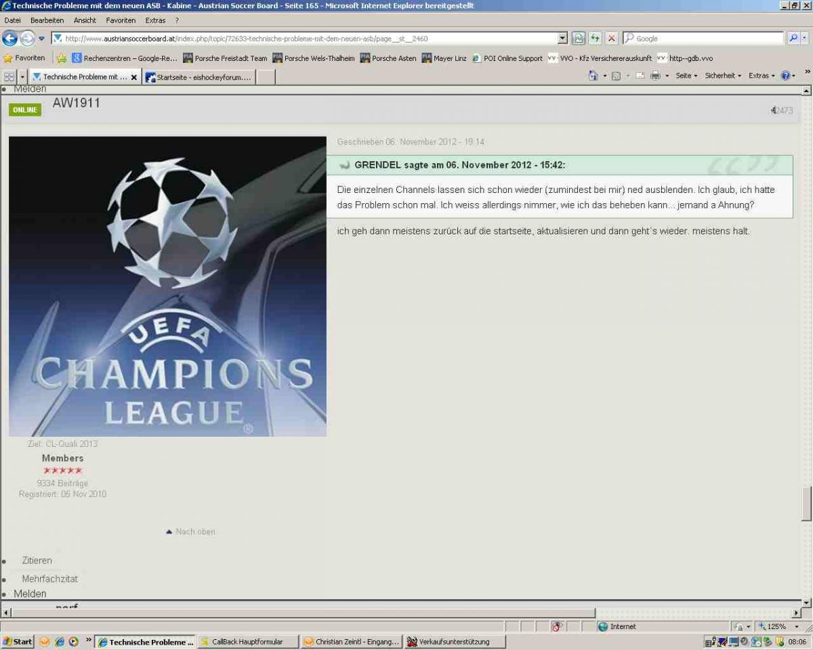Open the Porsche Asten bookmark
Image resolution: width=813 pixels, height=650 pixels.
(x=388, y=58)
